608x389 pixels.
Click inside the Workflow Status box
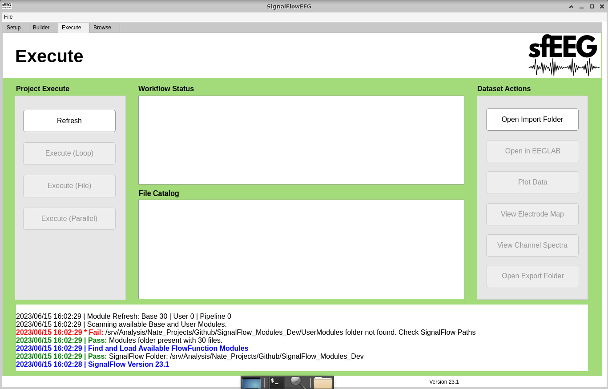301,140
